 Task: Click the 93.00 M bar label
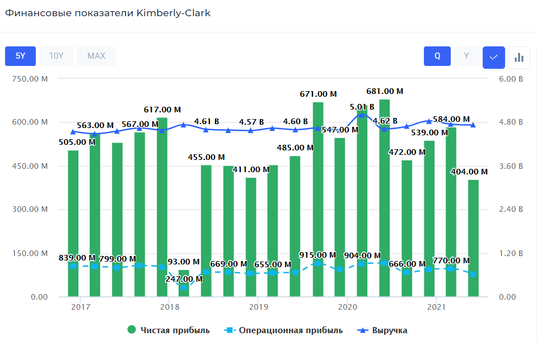coord(184,262)
